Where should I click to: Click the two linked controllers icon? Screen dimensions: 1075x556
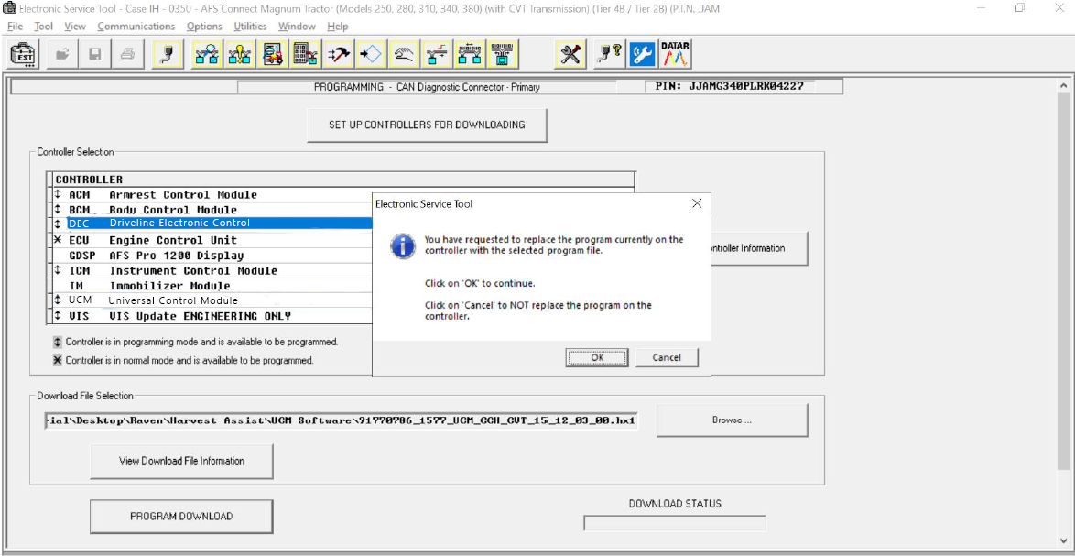470,54
